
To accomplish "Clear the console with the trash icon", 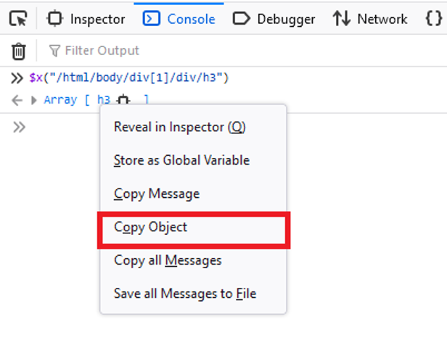I will (x=19, y=51).
